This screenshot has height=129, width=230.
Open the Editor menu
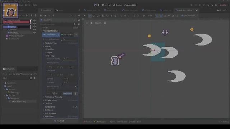(x=28, y=5)
